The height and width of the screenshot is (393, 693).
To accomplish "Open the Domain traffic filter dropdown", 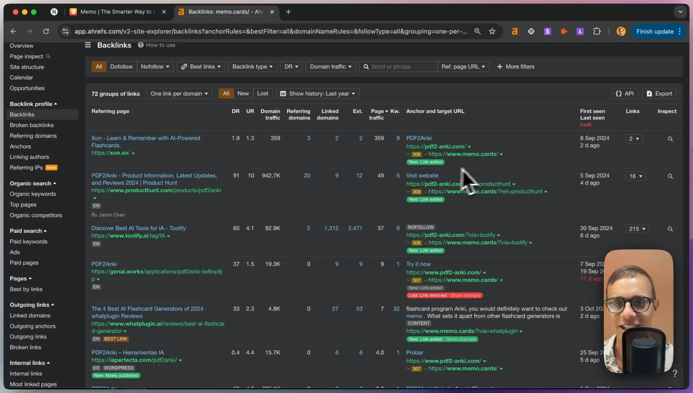I will click(330, 67).
